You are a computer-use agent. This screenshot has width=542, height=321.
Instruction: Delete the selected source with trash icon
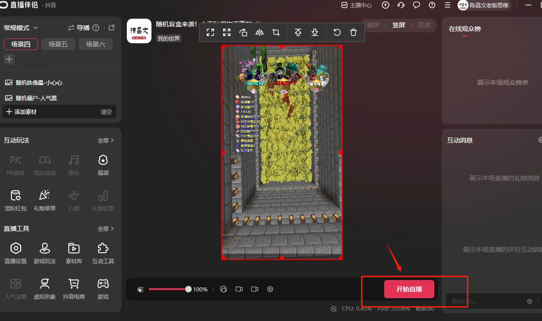click(353, 32)
